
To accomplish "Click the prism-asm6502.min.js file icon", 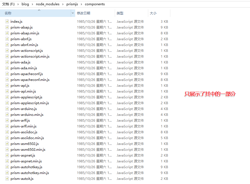I will coord(7,150).
